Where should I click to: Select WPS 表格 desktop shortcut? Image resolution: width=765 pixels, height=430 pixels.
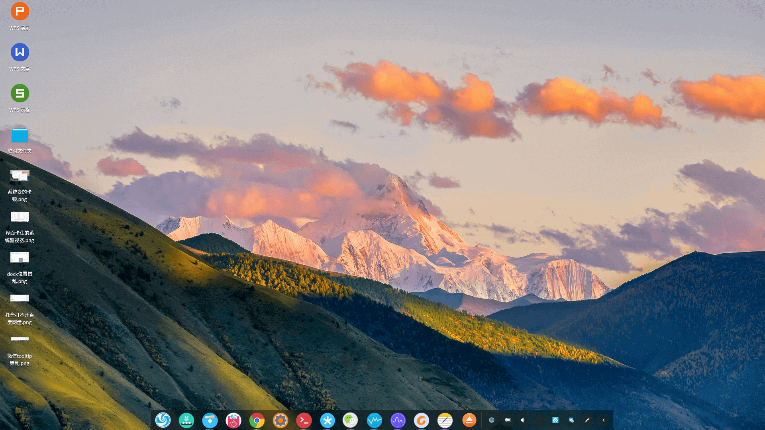(20, 94)
